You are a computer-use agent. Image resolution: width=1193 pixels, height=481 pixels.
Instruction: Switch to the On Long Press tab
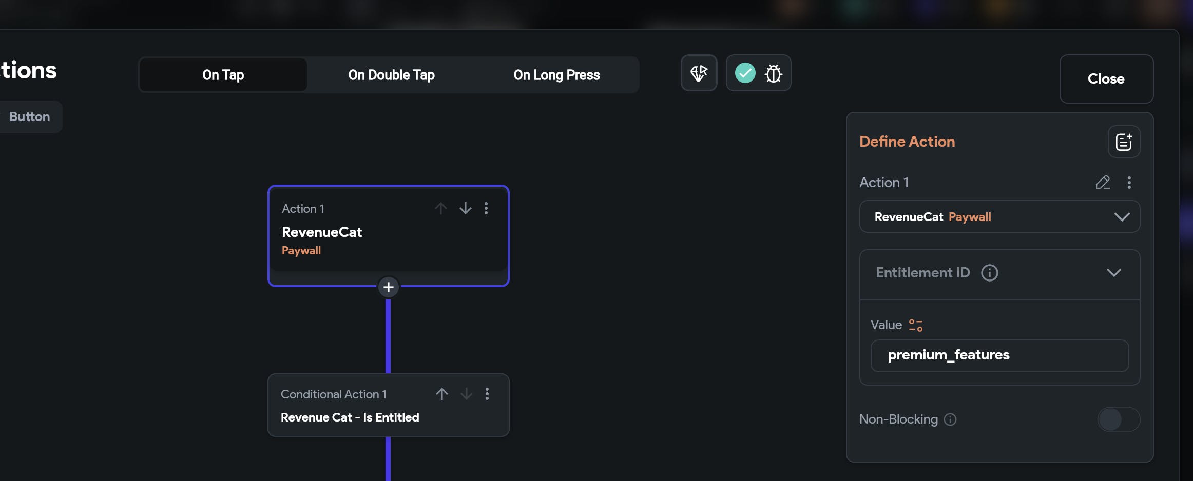(x=556, y=75)
